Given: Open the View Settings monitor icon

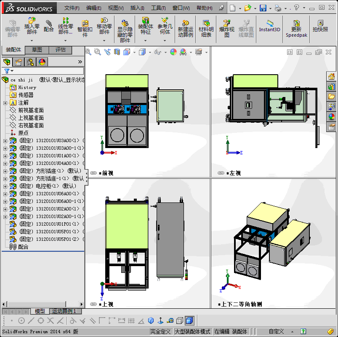Looking at the screenshot, I should (x=199, y=52).
